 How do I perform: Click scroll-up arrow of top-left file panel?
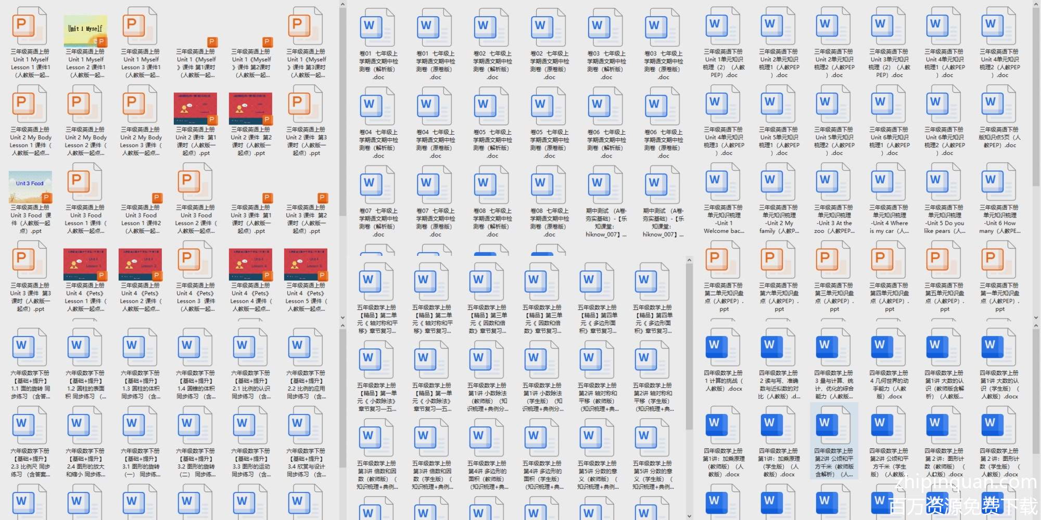(x=342, y=5)
